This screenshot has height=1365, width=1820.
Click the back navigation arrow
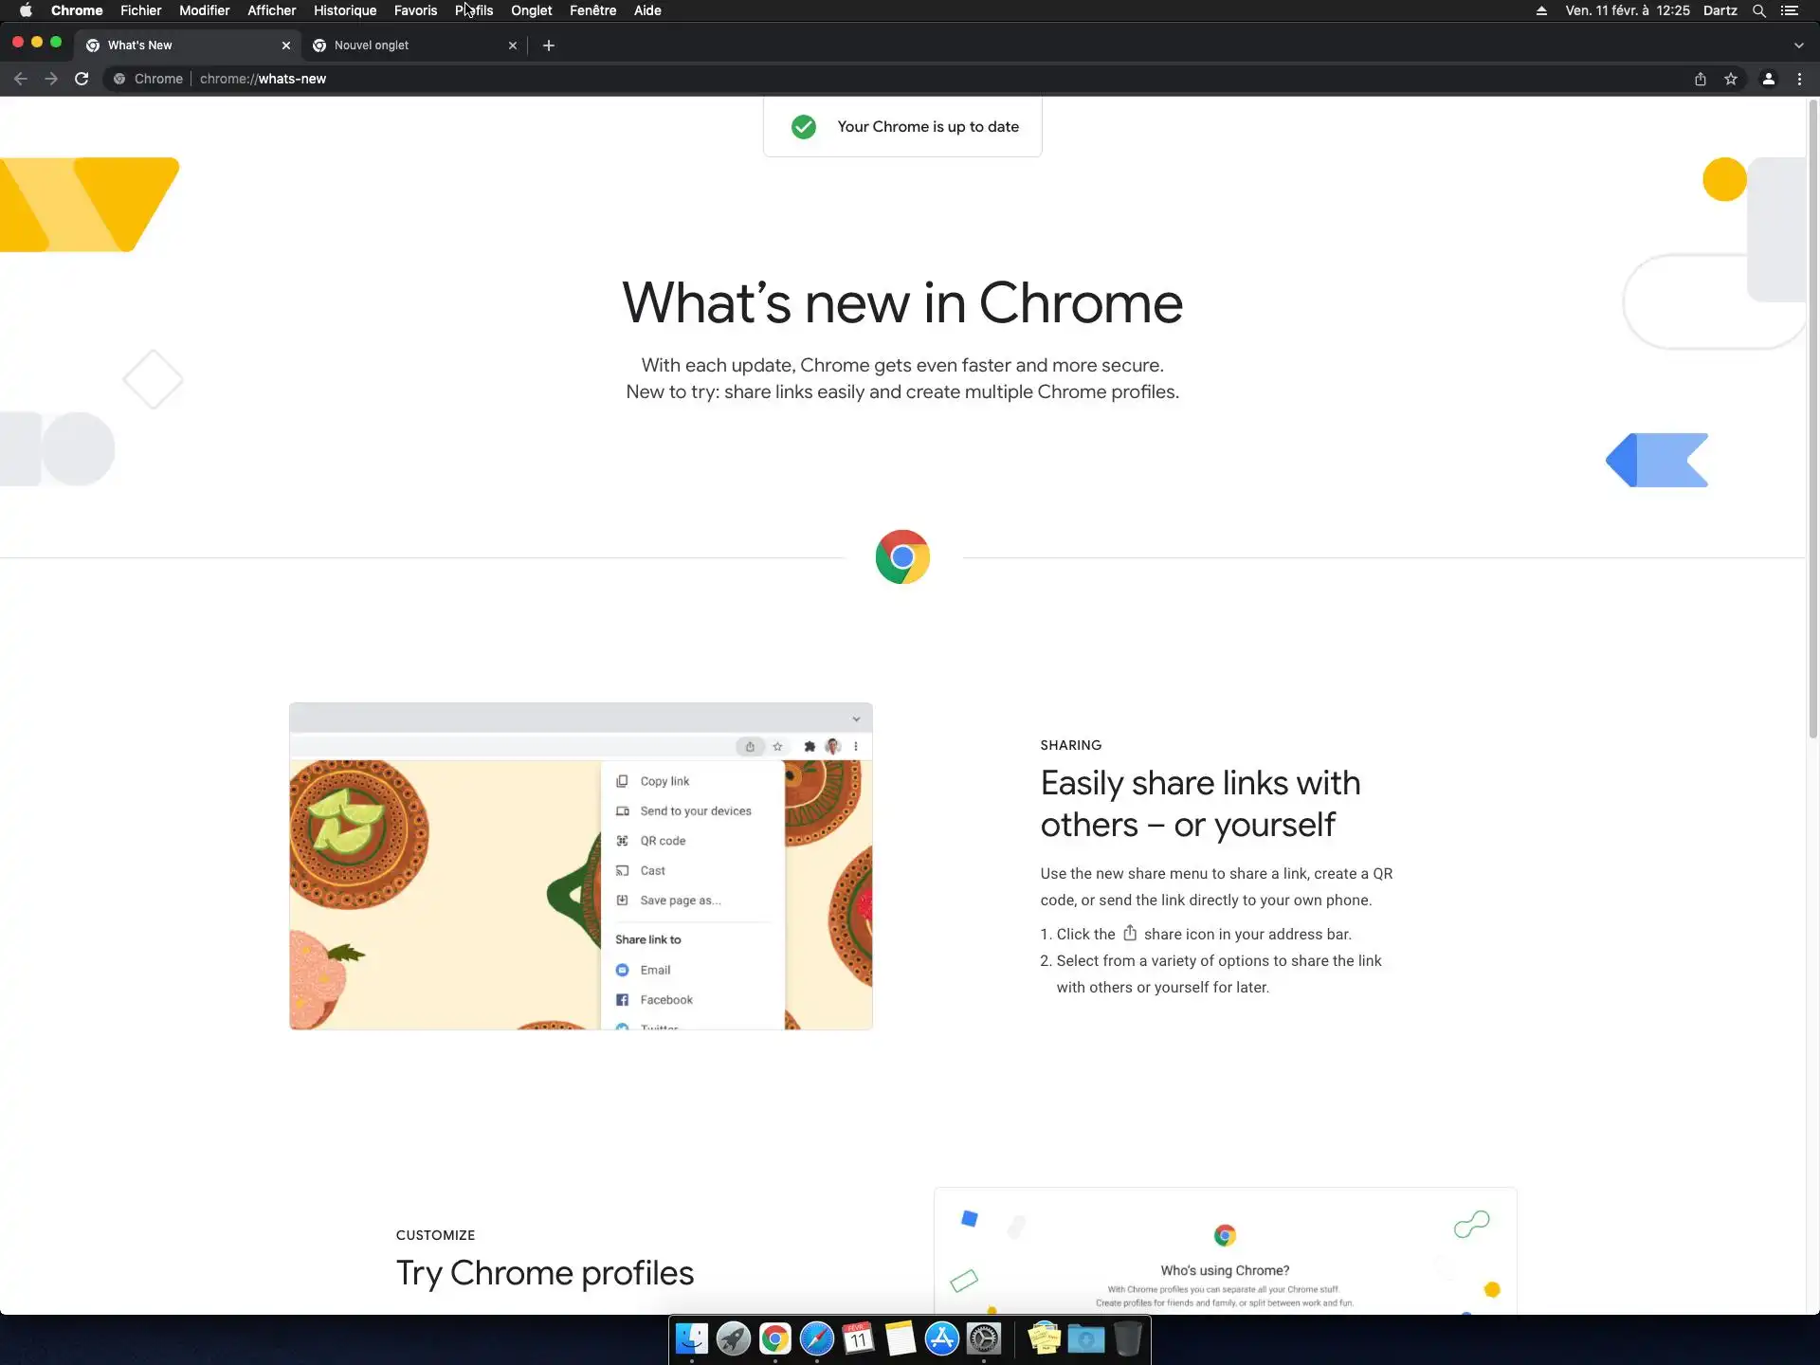coord(21,79)
